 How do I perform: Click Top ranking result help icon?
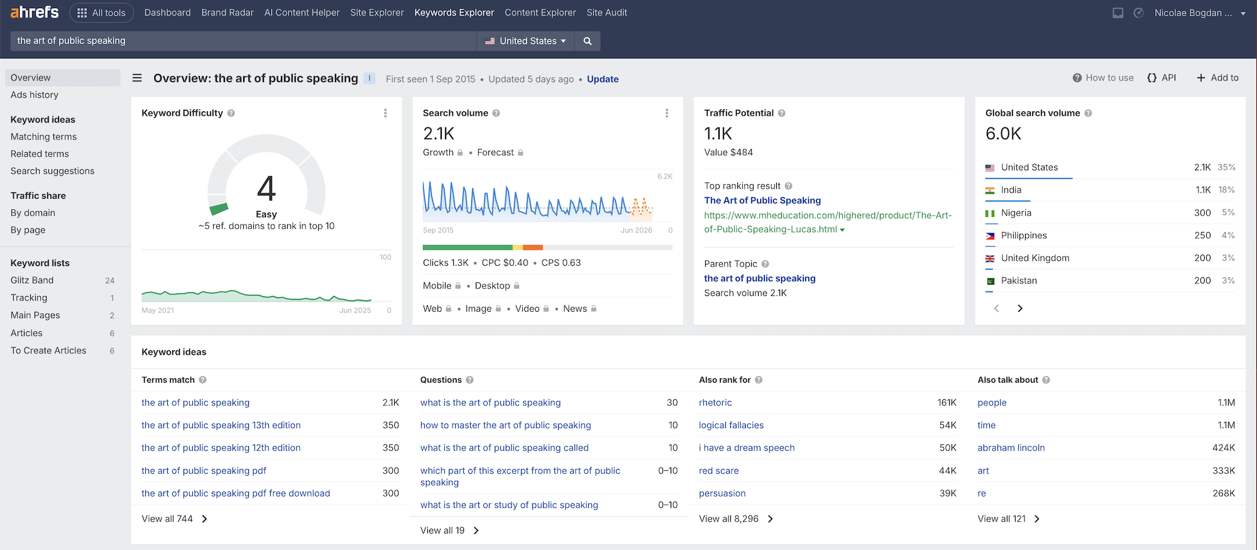click(x=789, y=186)
